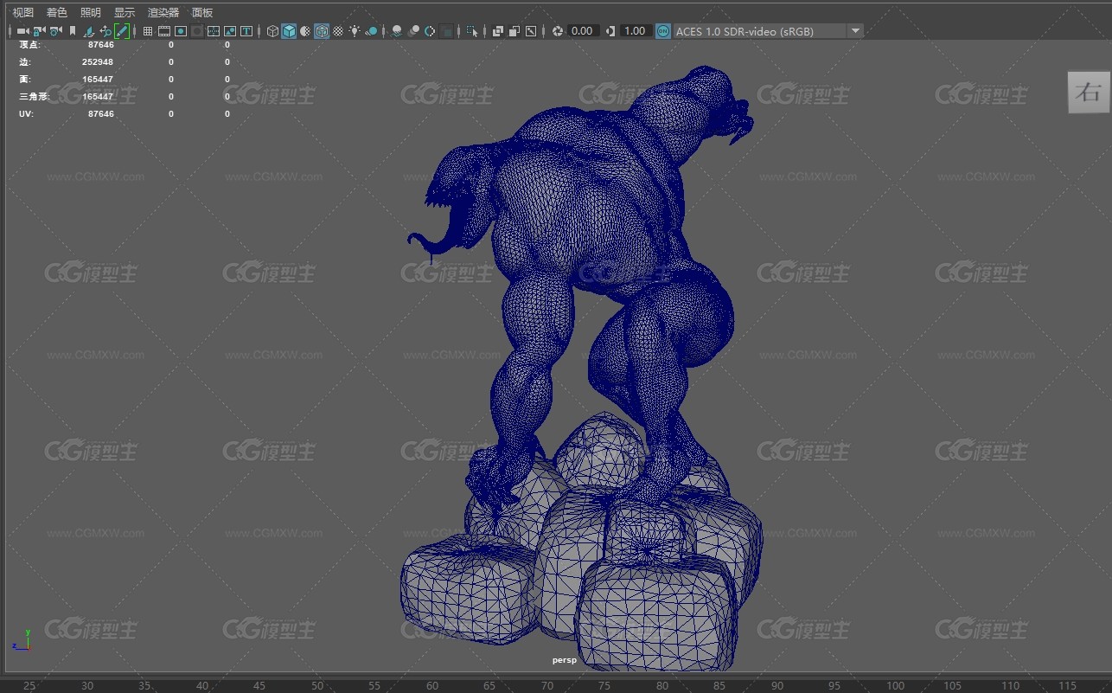
Task: Toggle the 2D Pan/Zoom icon
Action: point(105,31)
